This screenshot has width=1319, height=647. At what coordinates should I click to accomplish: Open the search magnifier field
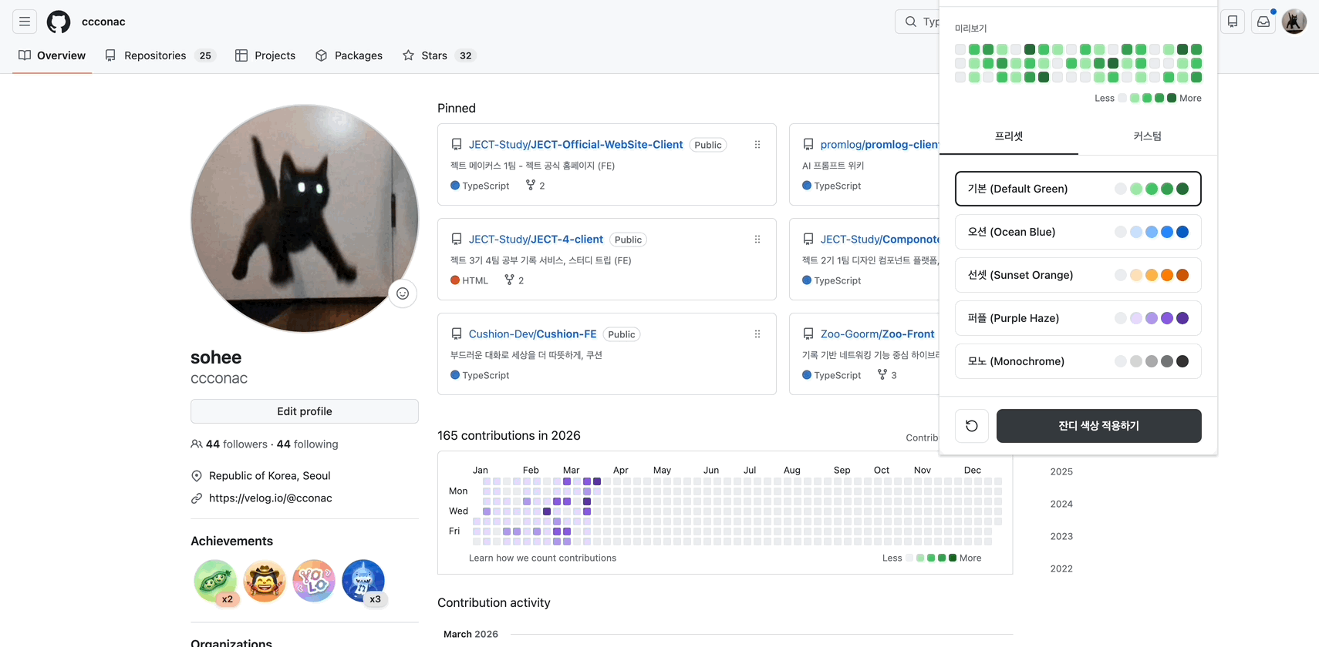[x=918, y=22]
